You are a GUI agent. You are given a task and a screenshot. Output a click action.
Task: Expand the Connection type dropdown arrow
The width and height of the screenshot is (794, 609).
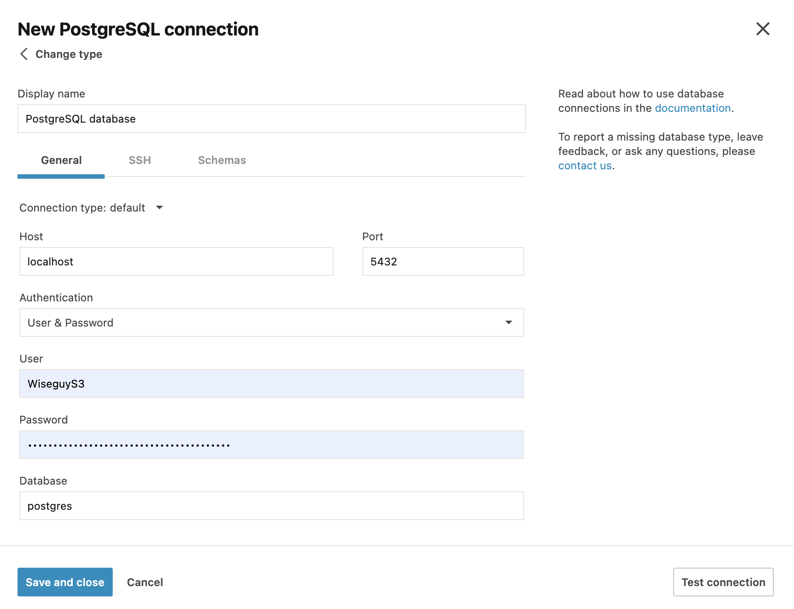click(159, 207)
